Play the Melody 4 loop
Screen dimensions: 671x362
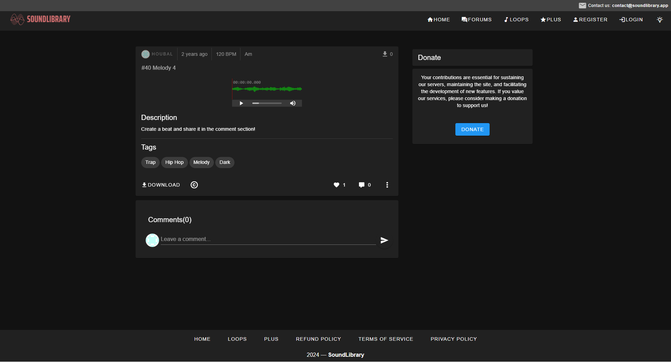[241, 103]
